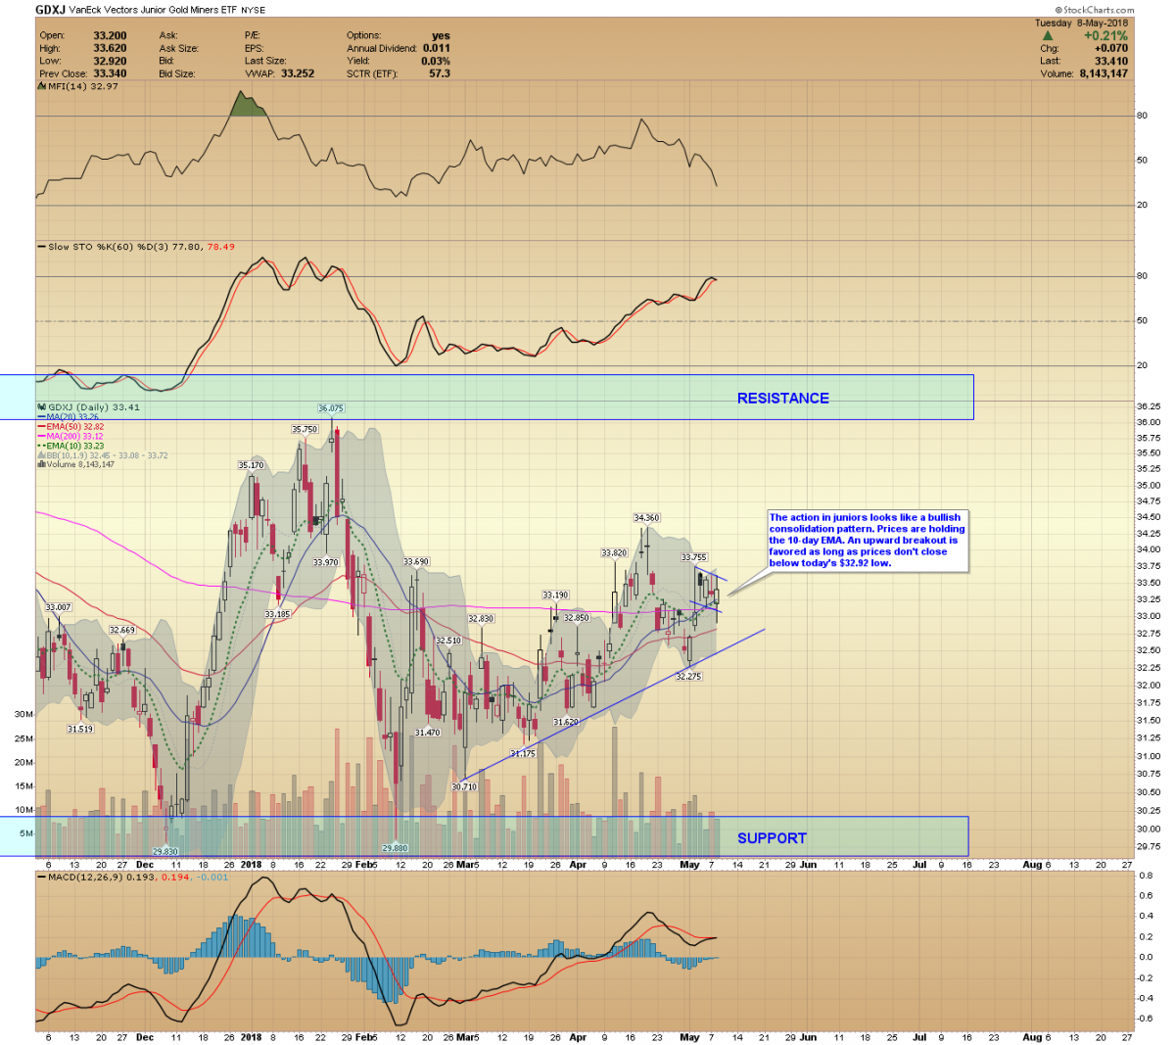Click the 29.830 low price label

click(165, 851)
